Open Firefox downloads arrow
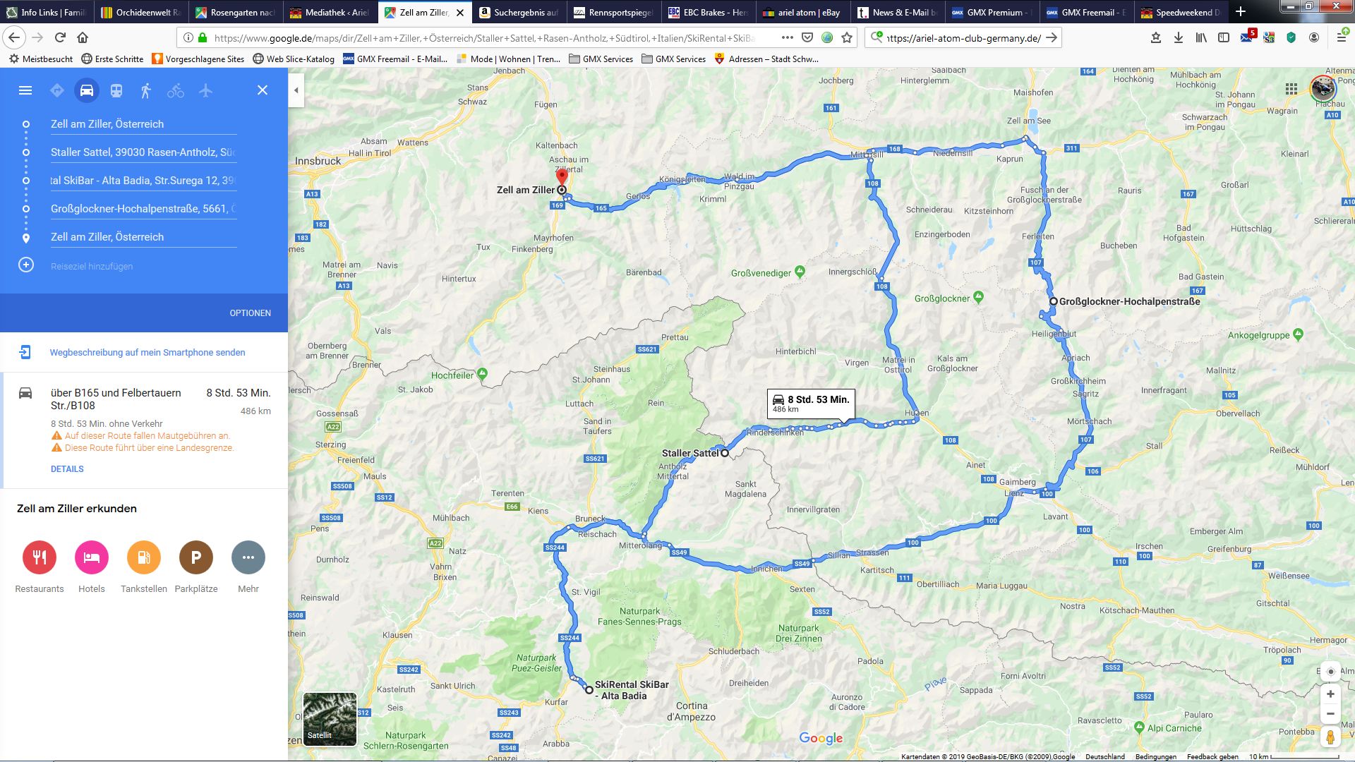Image resolution: width=1355 pixels, height=762 pixels. tap(1179, 37)
